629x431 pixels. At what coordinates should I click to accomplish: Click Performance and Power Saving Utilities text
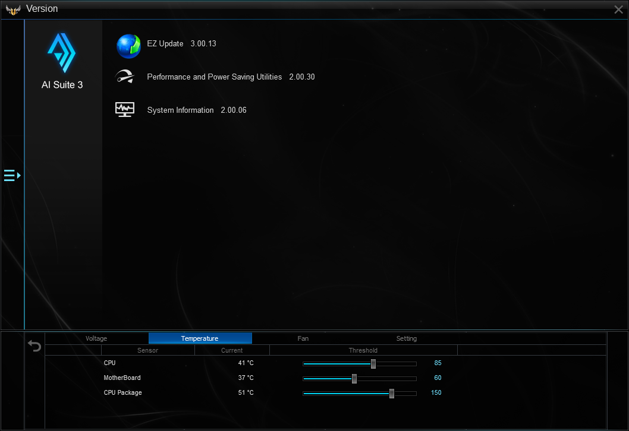214,77
